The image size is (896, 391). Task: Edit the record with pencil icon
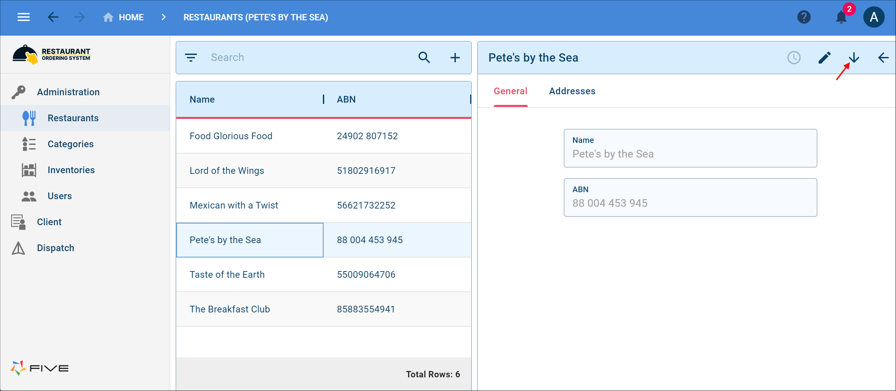pos(824,57)
